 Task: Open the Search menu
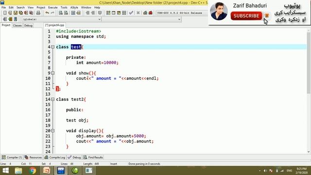20,7
